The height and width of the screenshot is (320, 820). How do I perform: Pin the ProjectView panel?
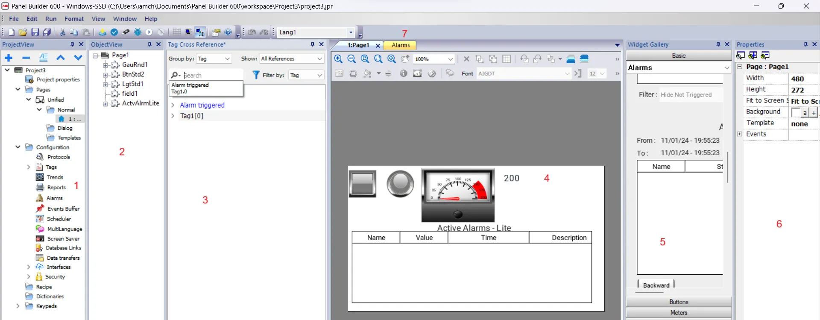pos(72,44)
